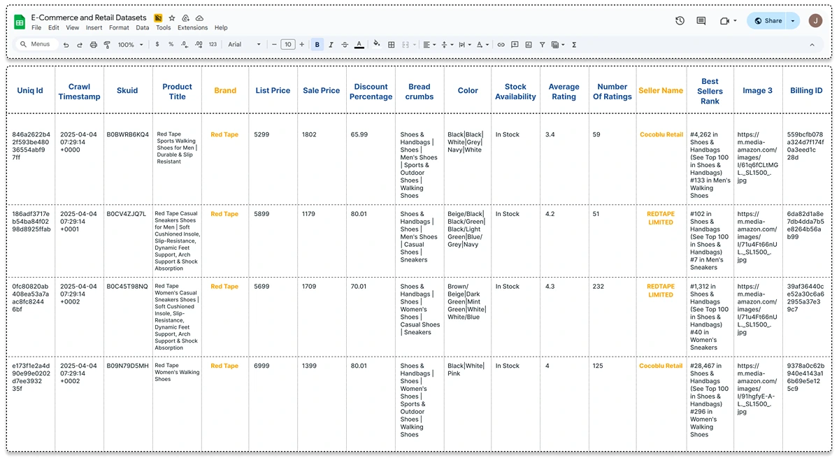839x458 pixels.
Task: Open zoom level dropdown at 100%
Action: click(131, 45)
